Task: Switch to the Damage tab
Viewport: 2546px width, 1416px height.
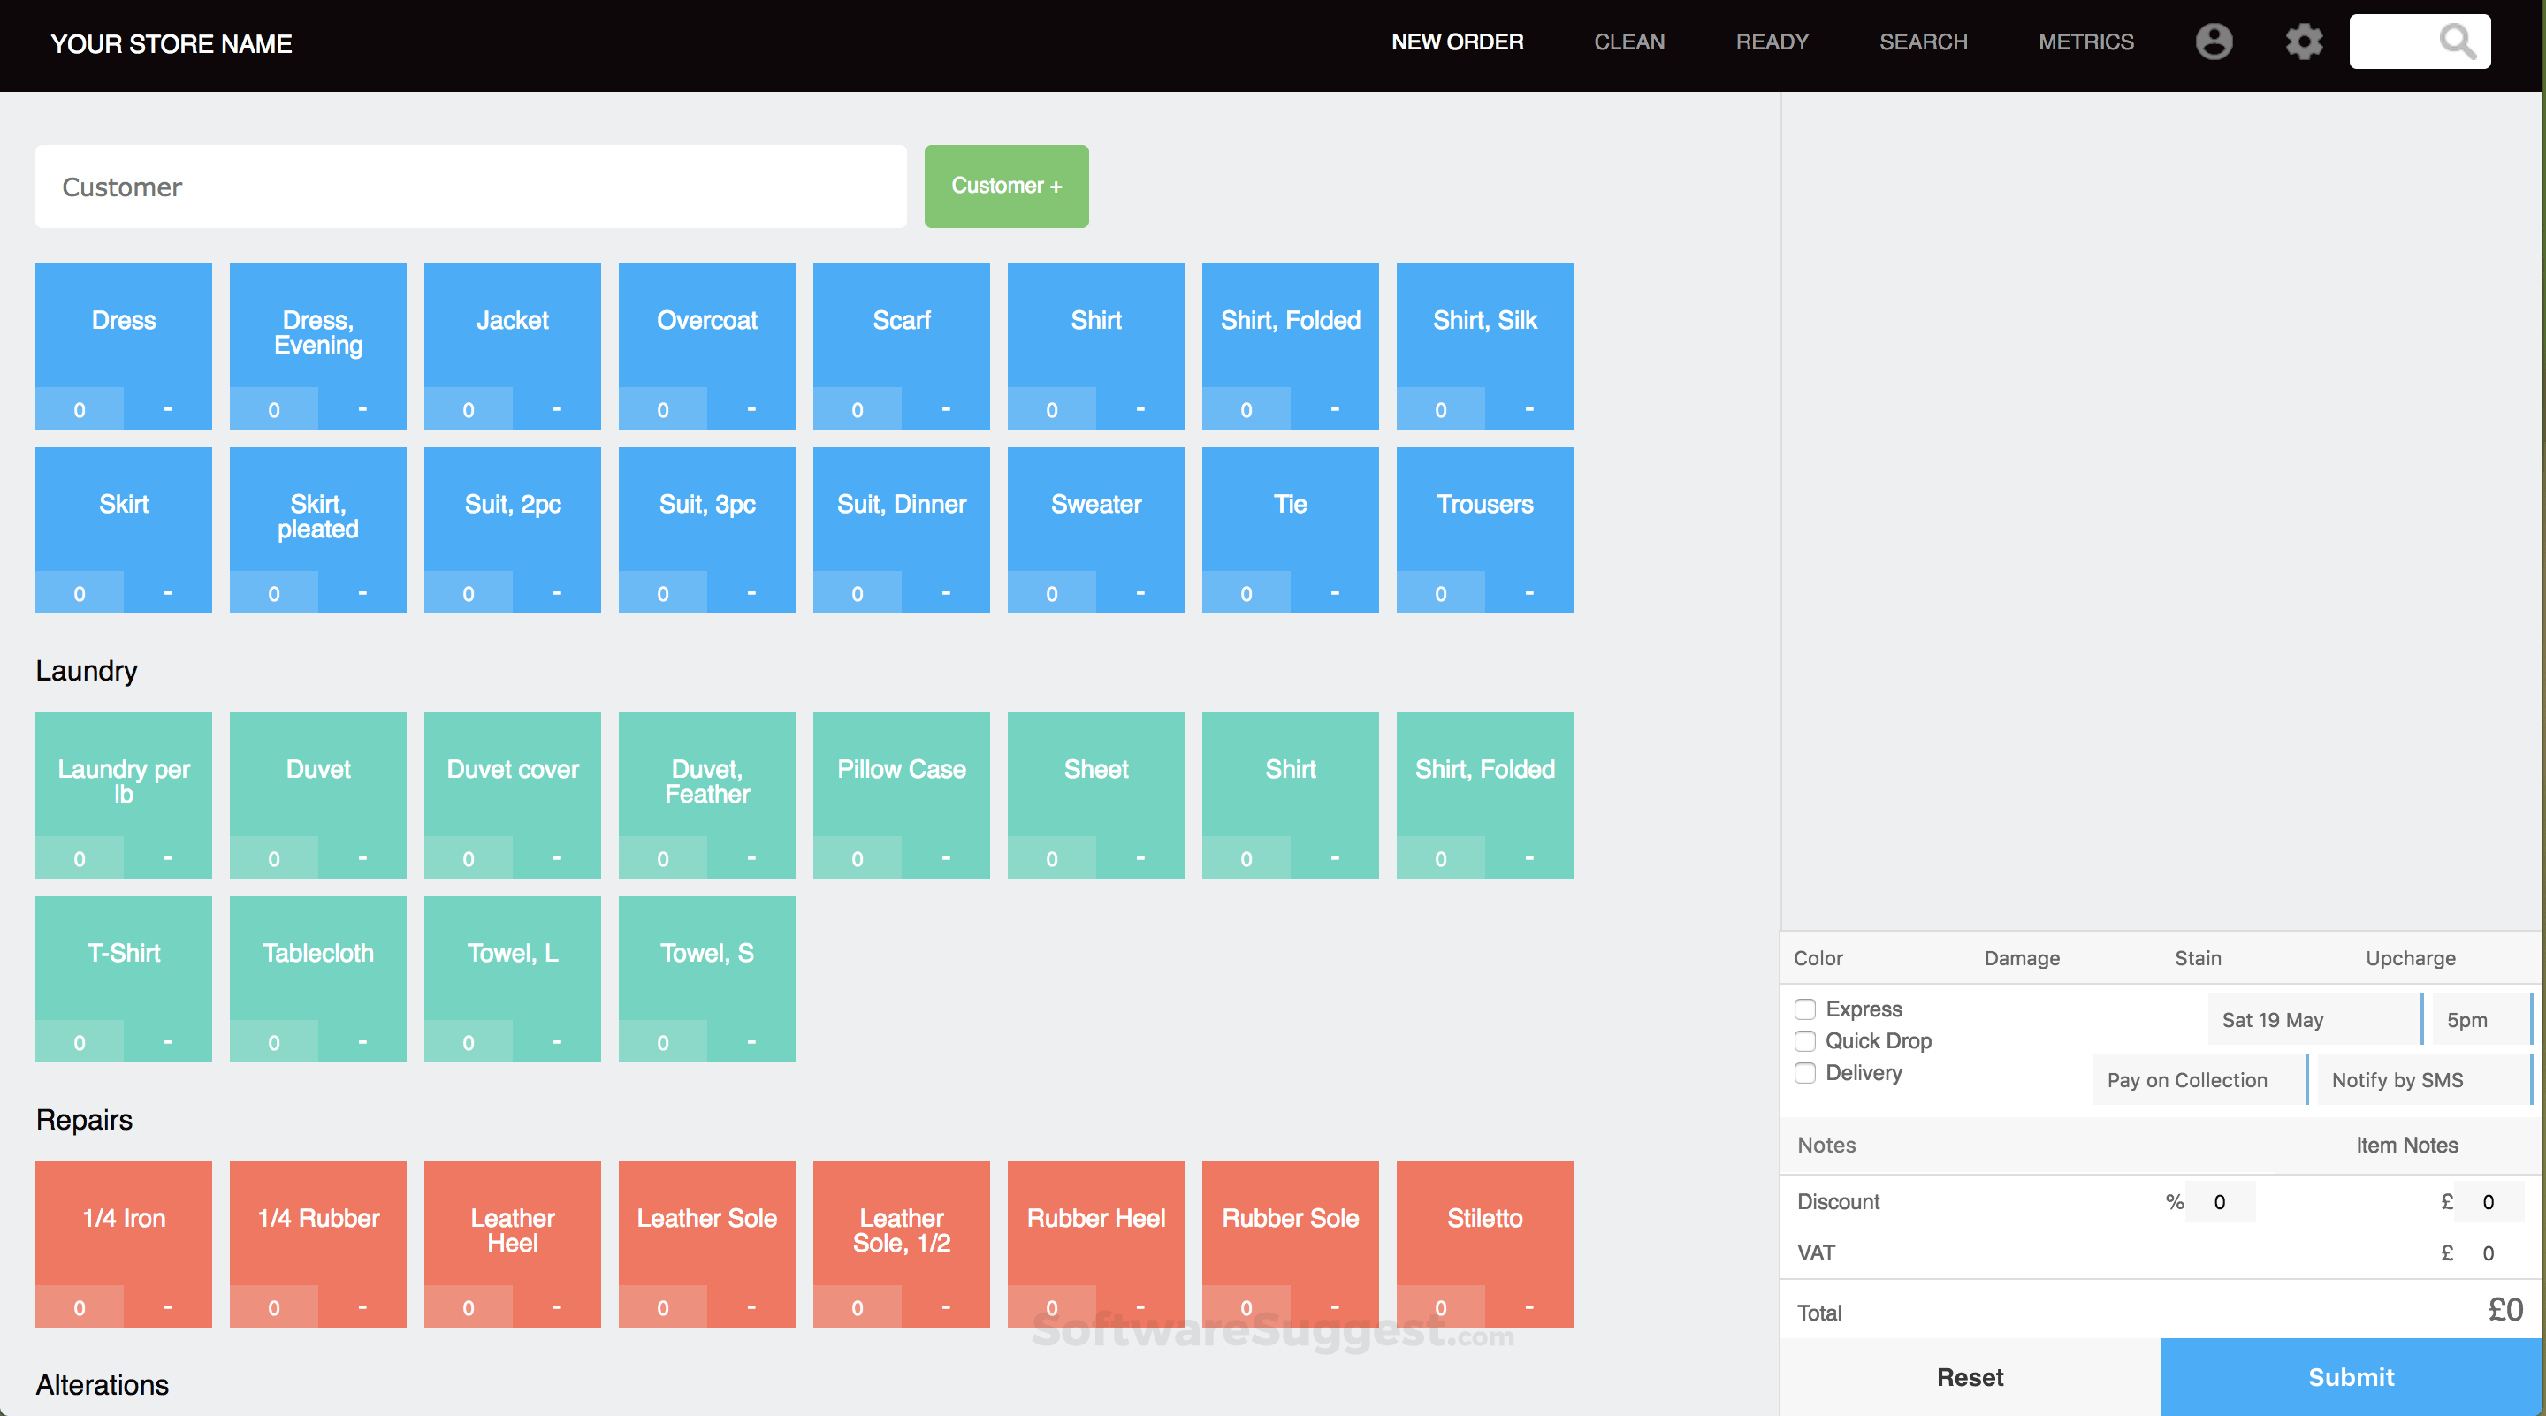Action: 2022,957
